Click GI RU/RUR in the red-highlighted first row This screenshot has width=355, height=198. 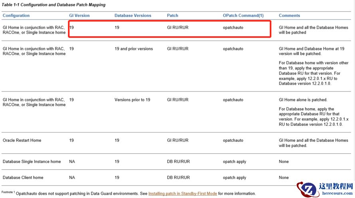click(178, 28)
